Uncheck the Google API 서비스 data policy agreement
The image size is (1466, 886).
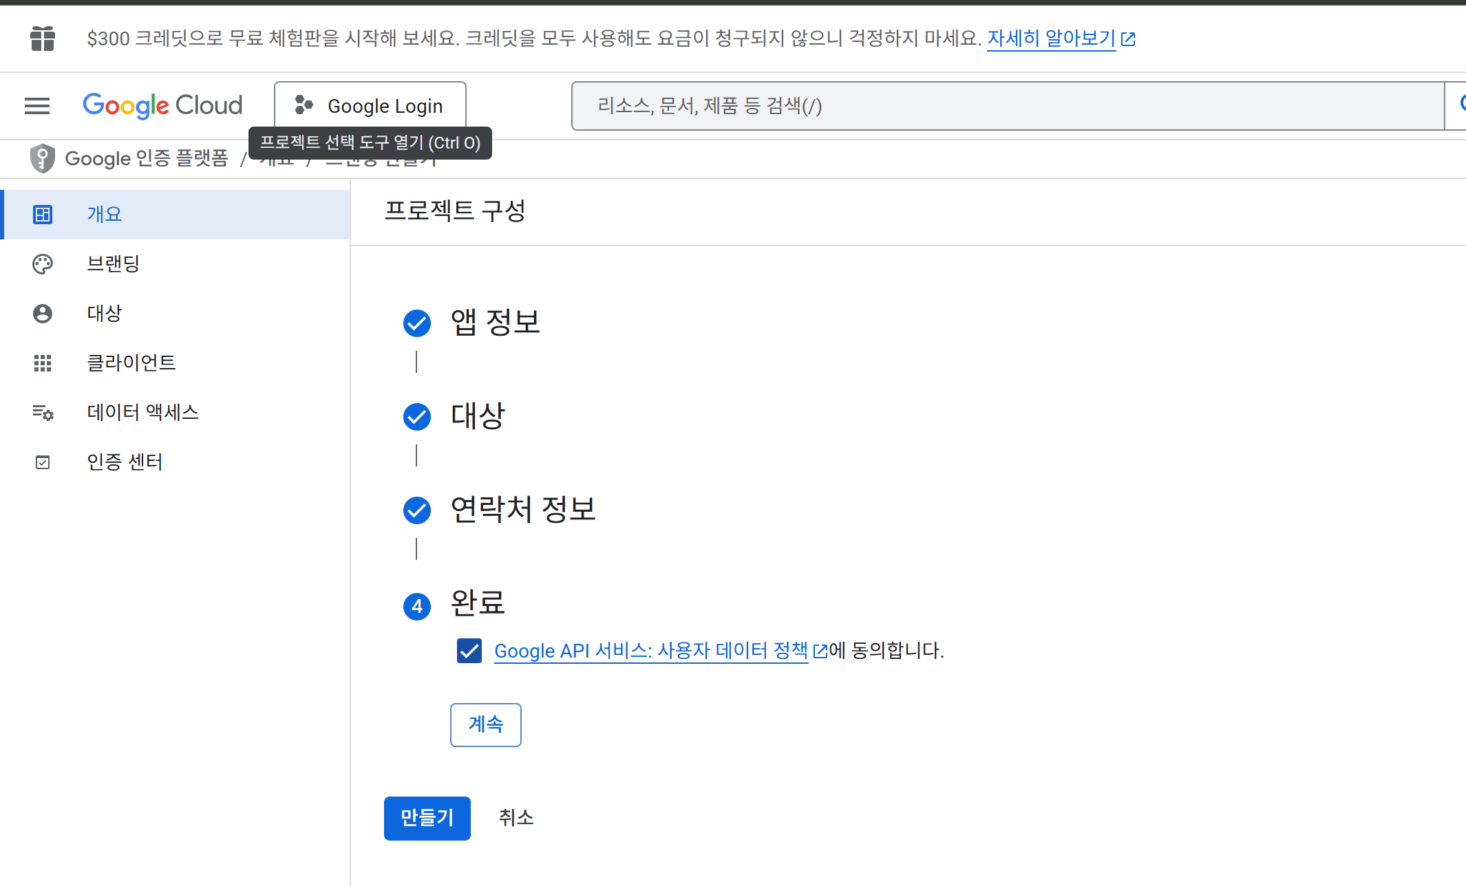click(x=469, y=651)
